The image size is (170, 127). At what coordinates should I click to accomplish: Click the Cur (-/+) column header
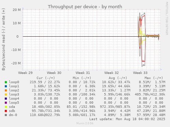pyautogui.click(x=46, y=78)
